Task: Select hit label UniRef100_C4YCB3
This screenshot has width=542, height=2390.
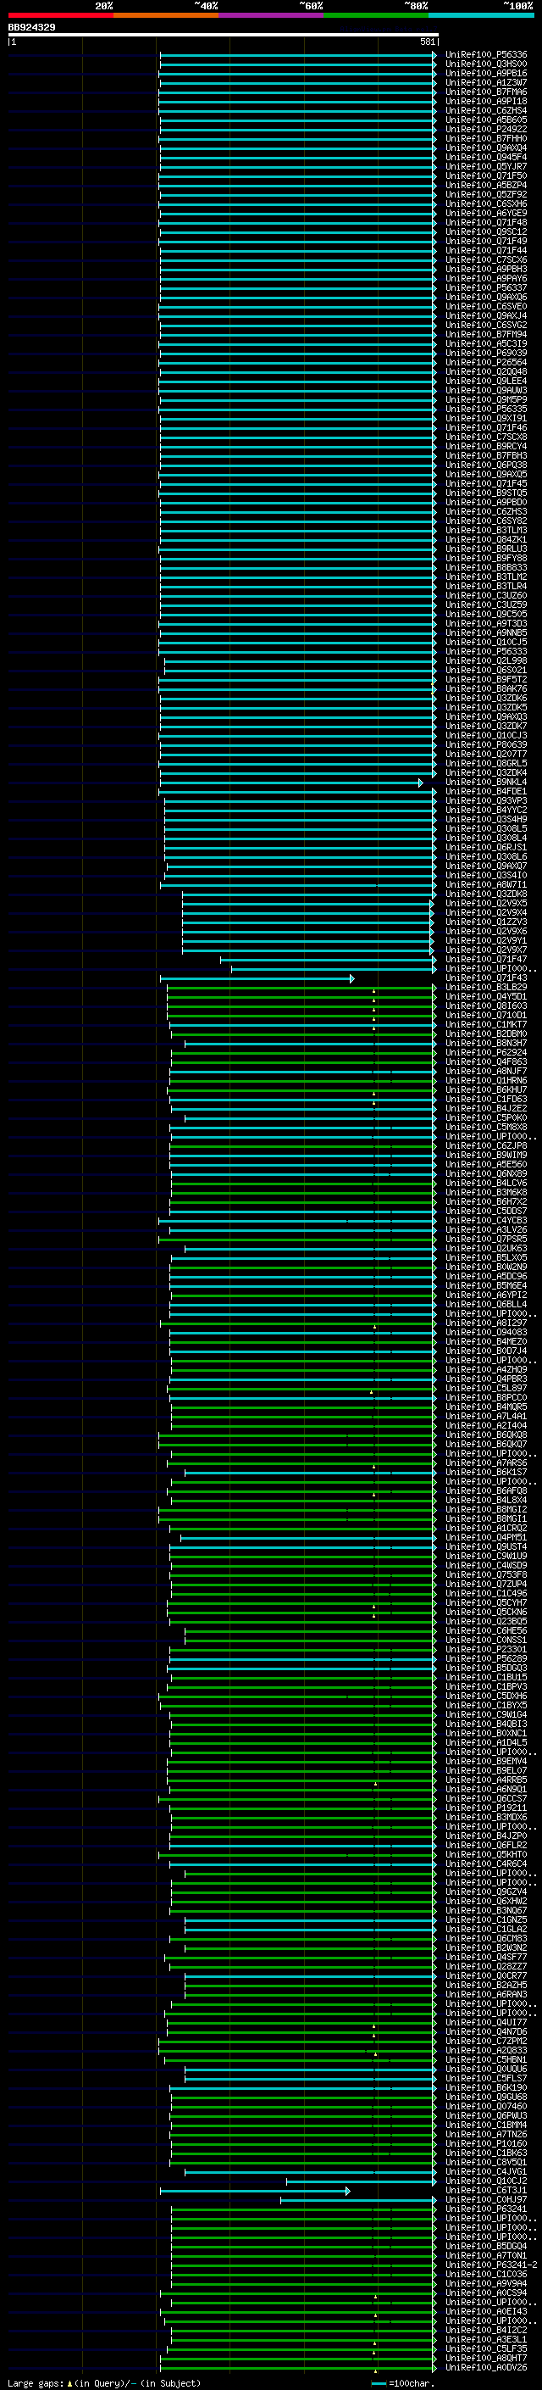Action: tap(486, 1221)
